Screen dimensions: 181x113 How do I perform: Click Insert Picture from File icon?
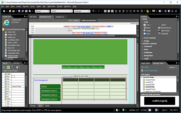(169, 11)
